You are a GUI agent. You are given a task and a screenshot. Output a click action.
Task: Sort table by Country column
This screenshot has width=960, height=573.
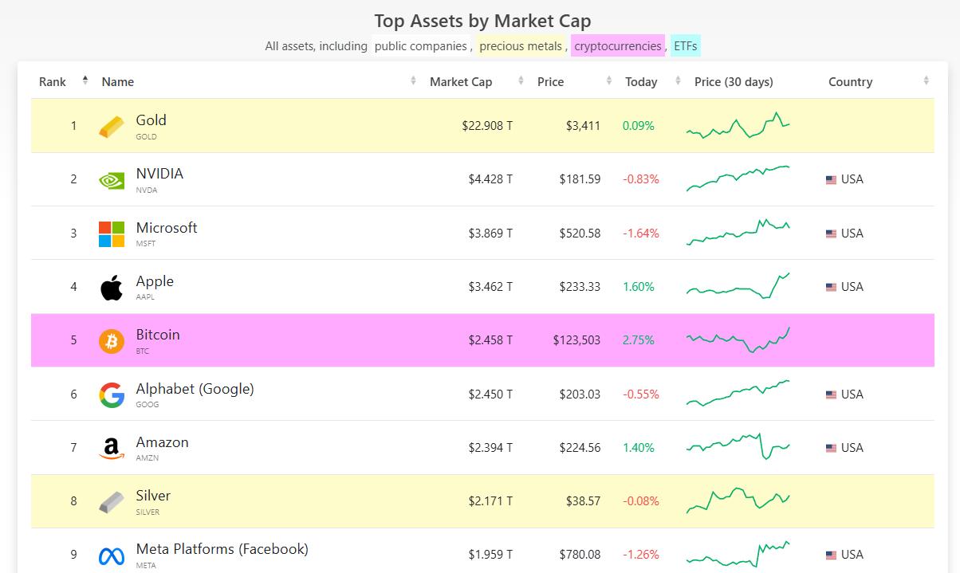point(850,81)
